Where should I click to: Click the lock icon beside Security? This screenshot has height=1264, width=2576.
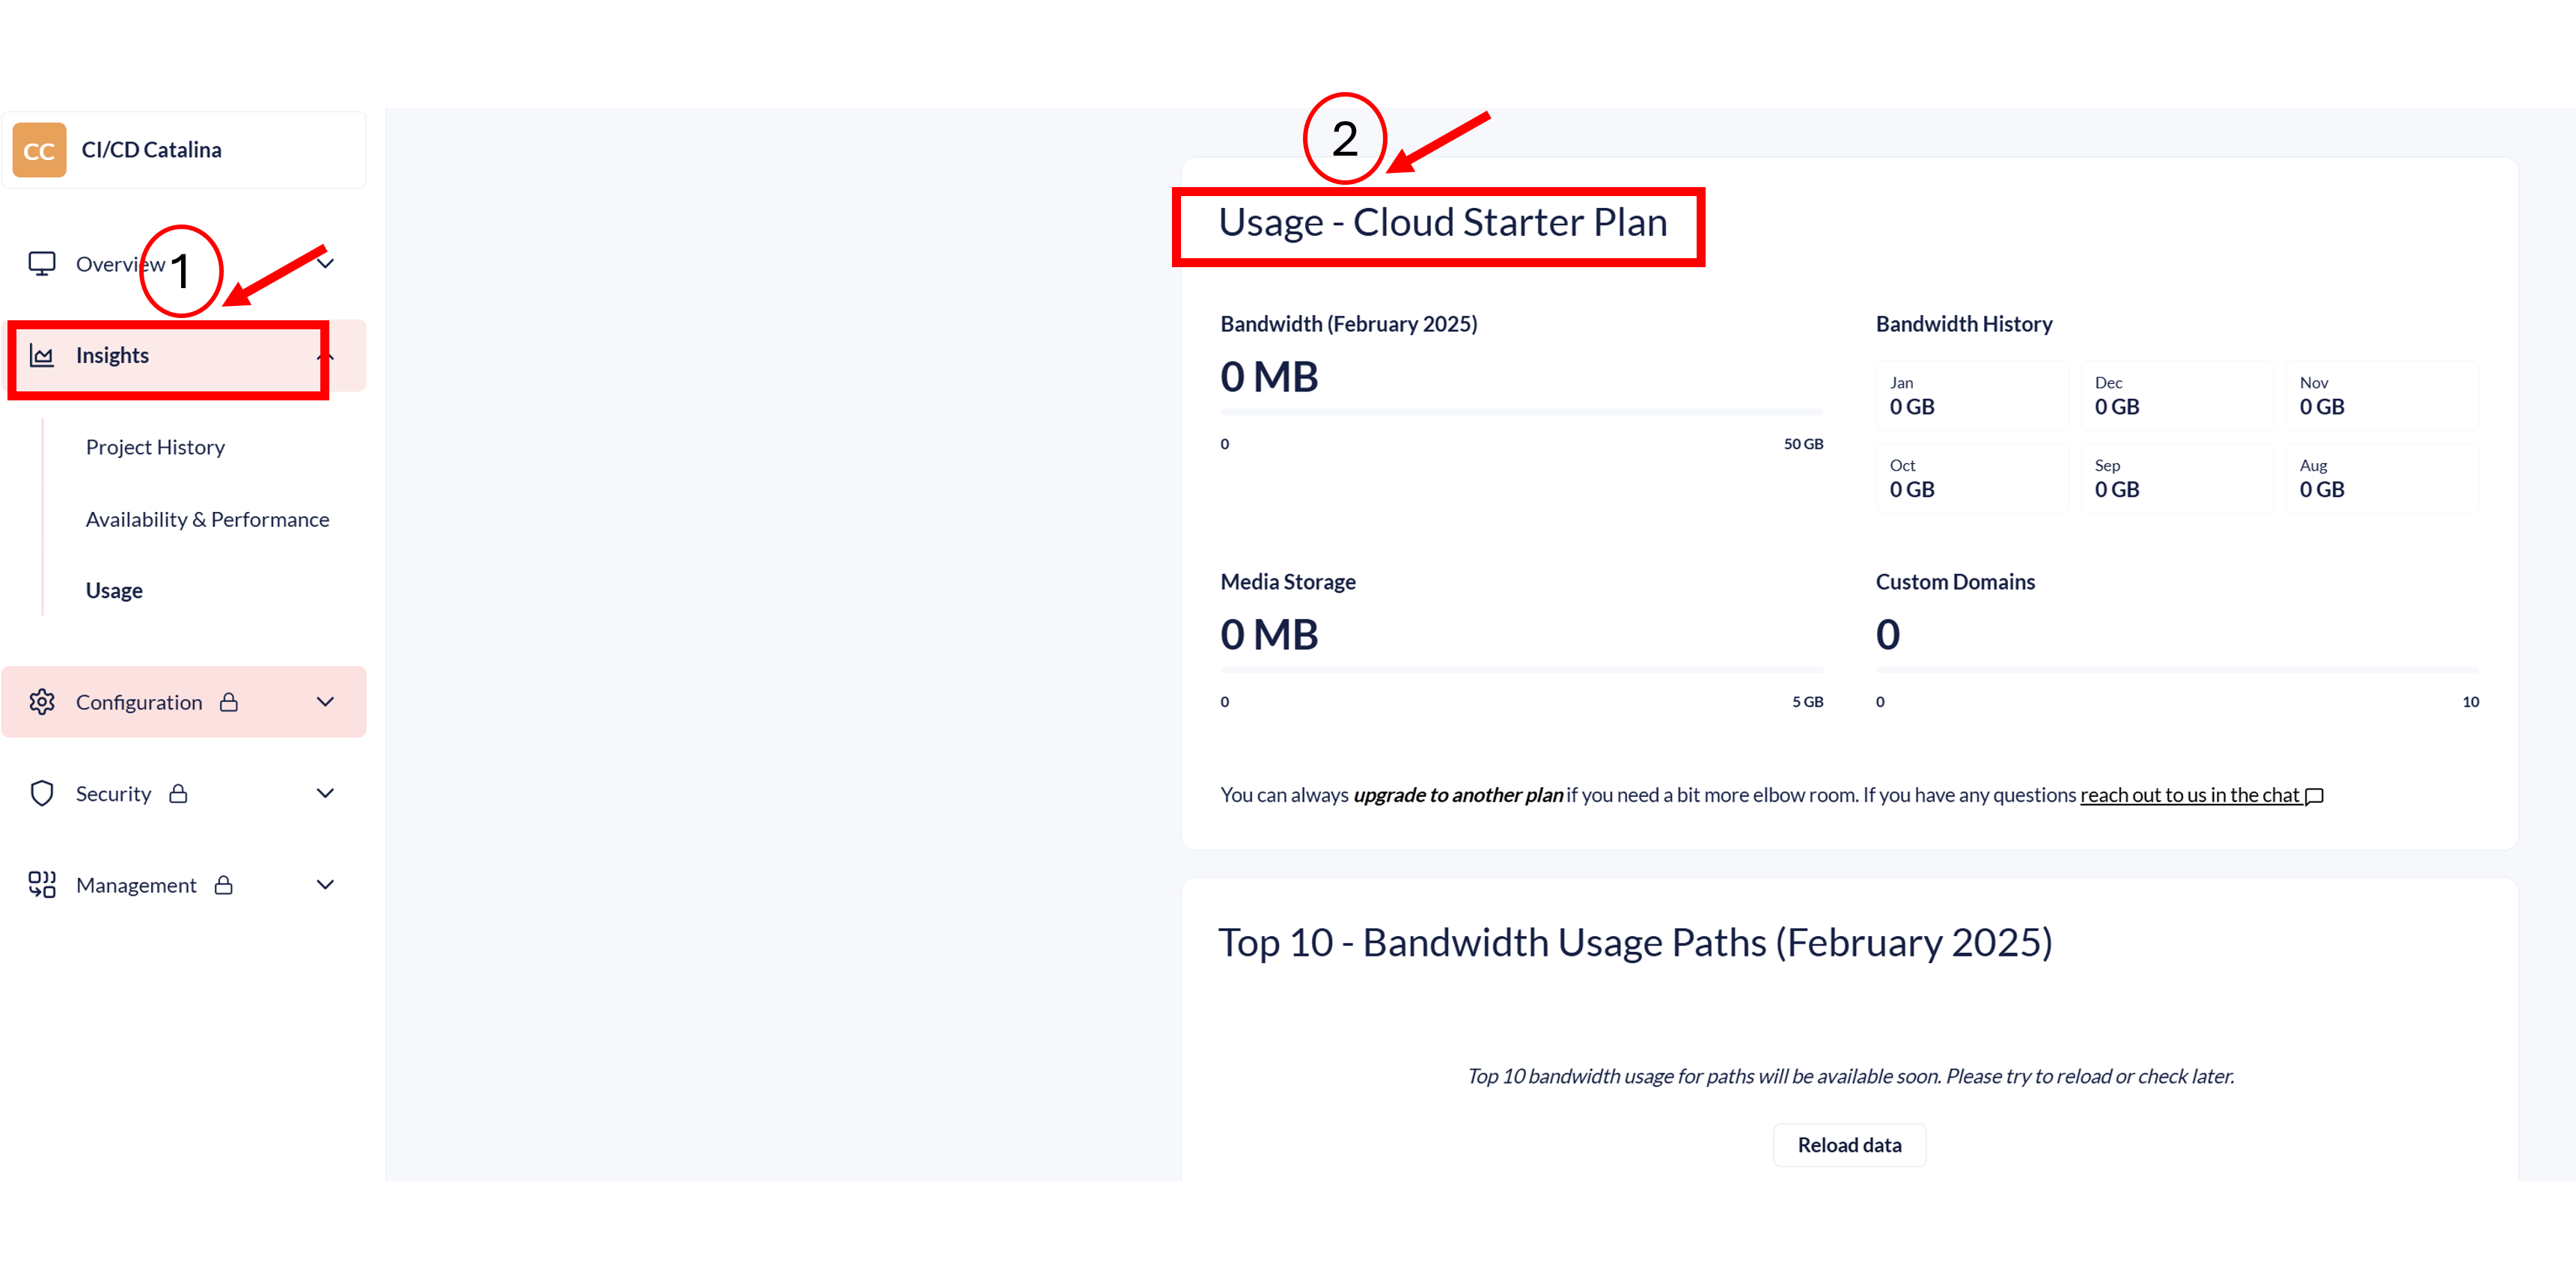[x=178, y=794]
